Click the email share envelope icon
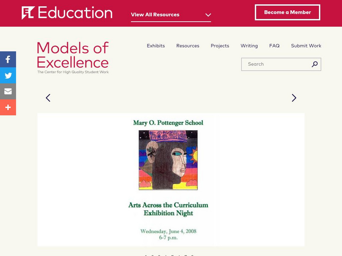This screenshot has width=342, height=256. 8,91
